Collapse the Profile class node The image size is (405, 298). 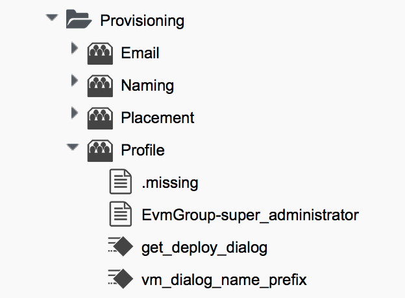73,147
